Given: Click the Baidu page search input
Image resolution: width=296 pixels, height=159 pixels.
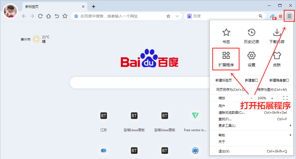Looking at the screenshot, I should (140, 83).
